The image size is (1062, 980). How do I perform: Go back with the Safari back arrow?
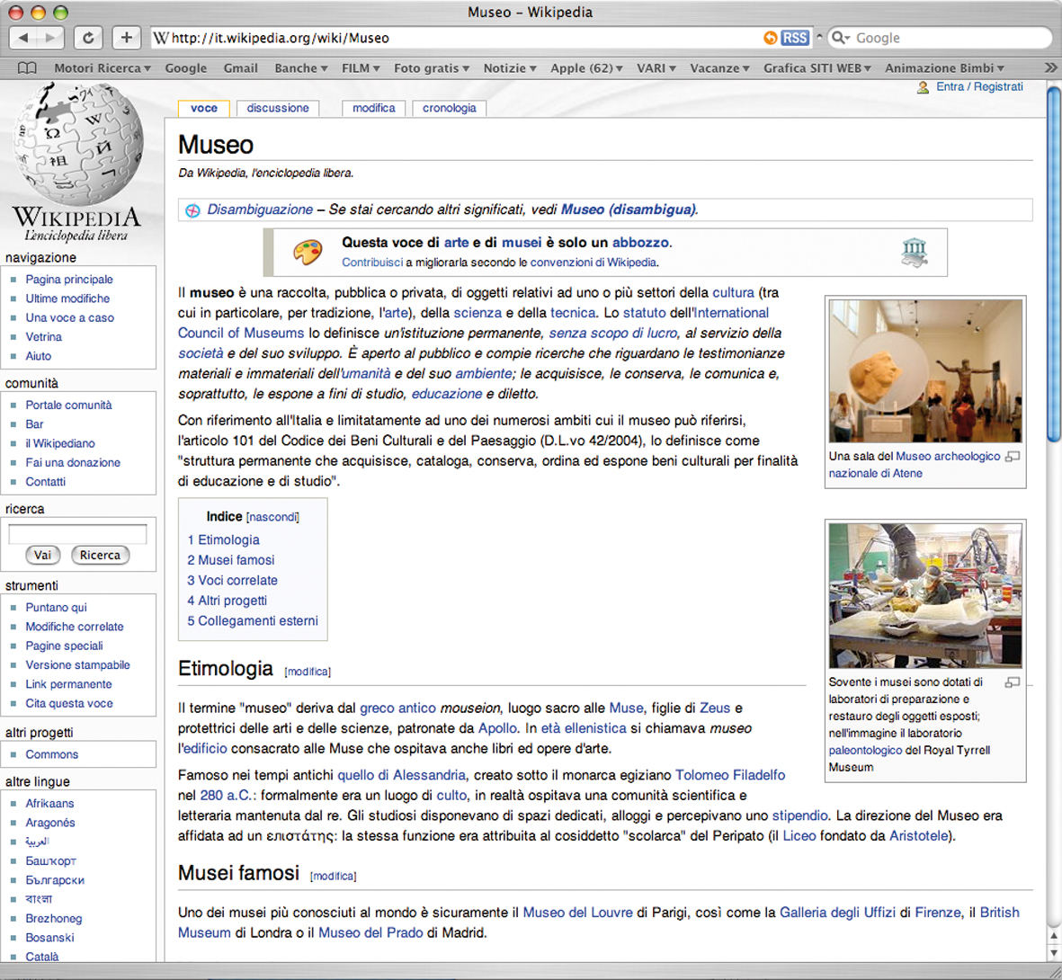click(x=23, y=38)
